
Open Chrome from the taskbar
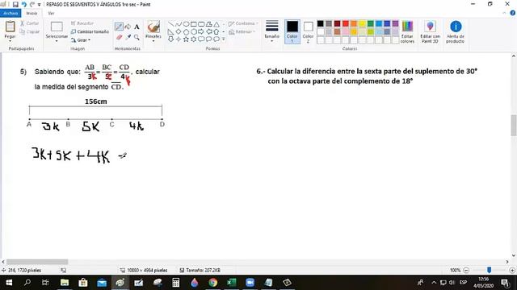[x=213, y=283]
